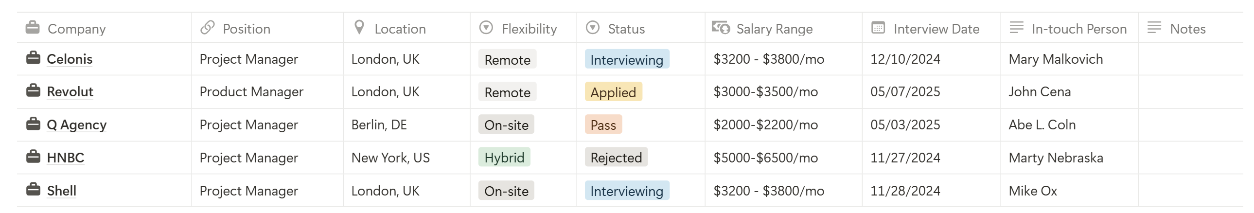Click the briefcase icon next to Shell

coord(33,190)
